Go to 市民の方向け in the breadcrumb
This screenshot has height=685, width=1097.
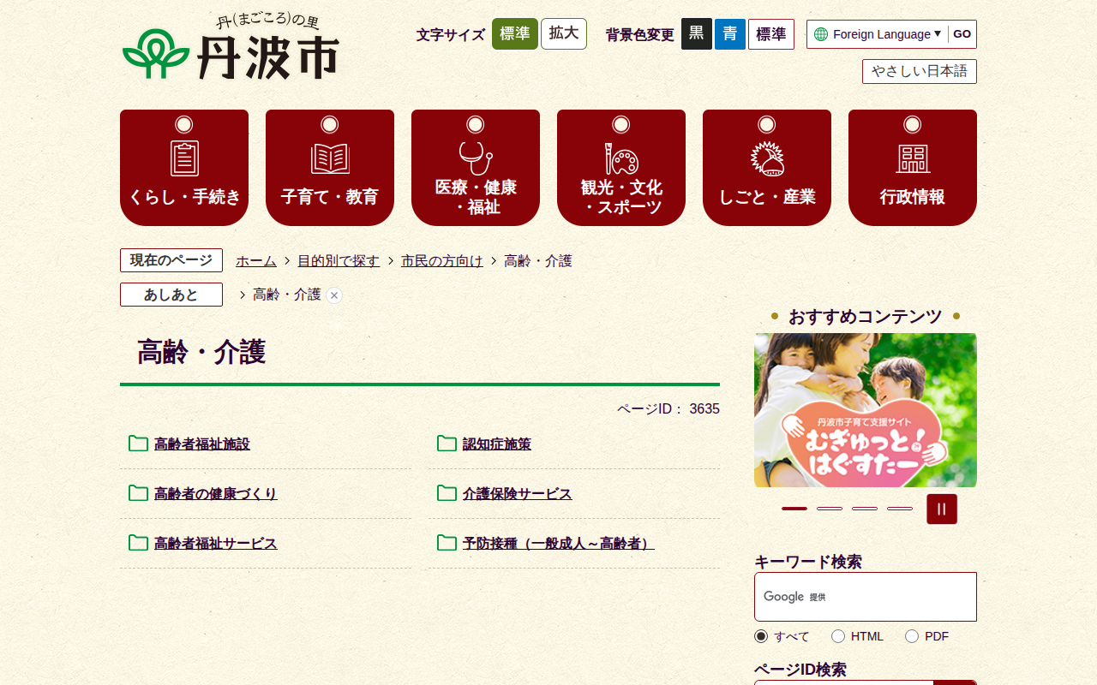442,261
